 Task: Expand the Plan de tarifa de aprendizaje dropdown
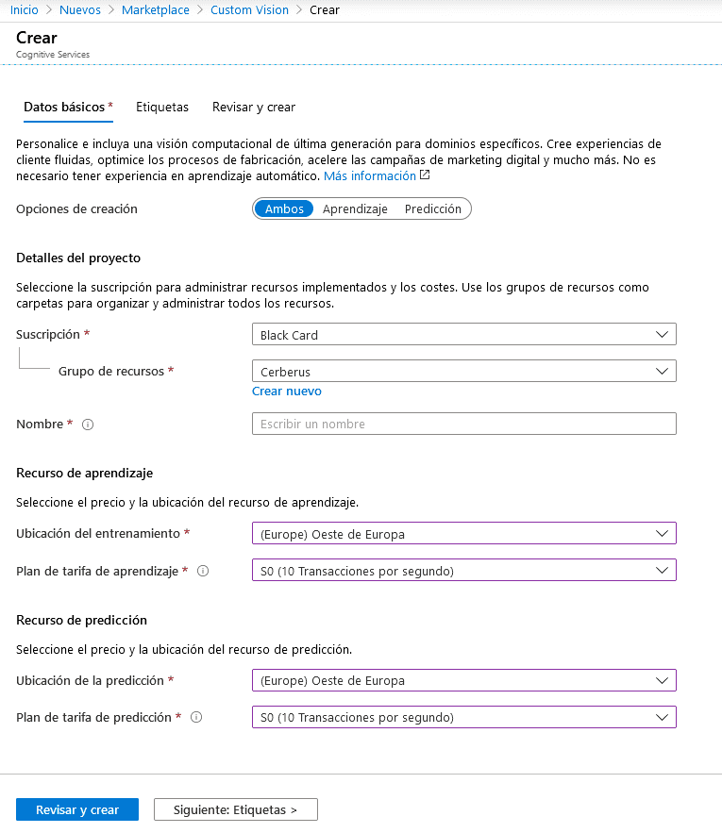(464, 570)
